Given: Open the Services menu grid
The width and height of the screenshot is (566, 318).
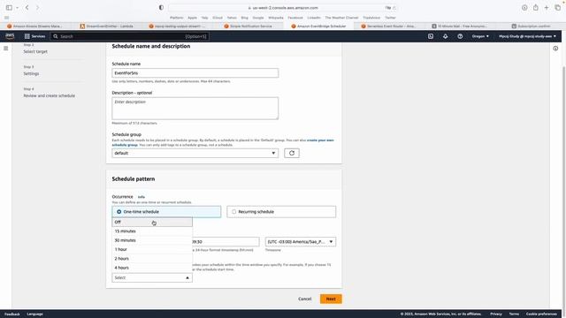Looking at the screenshot, I should tap(34, 36).
